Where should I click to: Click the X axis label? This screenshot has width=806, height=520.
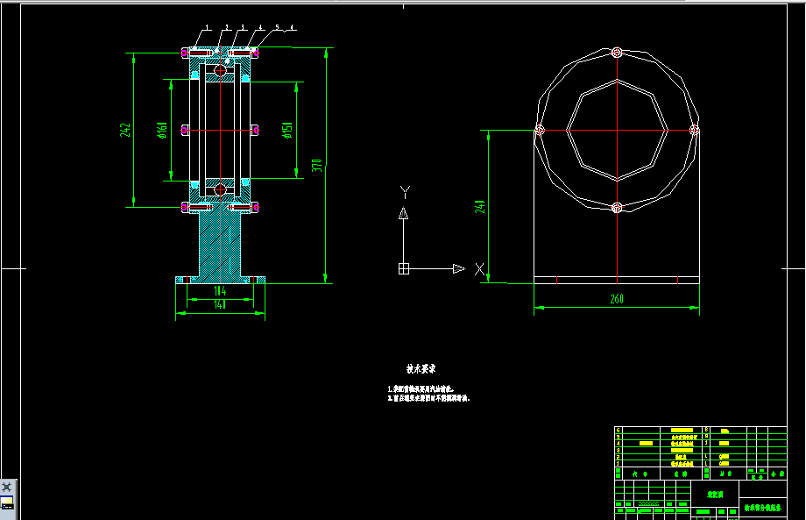click(479, 269)
